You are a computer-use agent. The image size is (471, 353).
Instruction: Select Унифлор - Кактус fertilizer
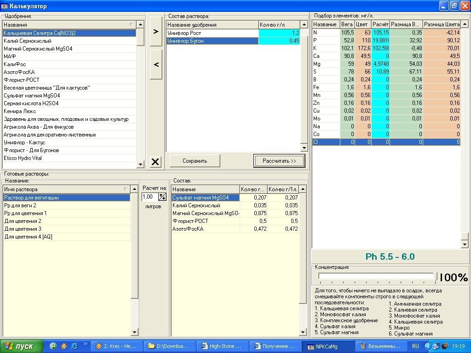[x=69, y=142]
